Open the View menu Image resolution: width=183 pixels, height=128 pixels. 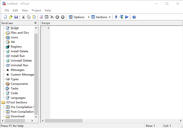point(25,10)
